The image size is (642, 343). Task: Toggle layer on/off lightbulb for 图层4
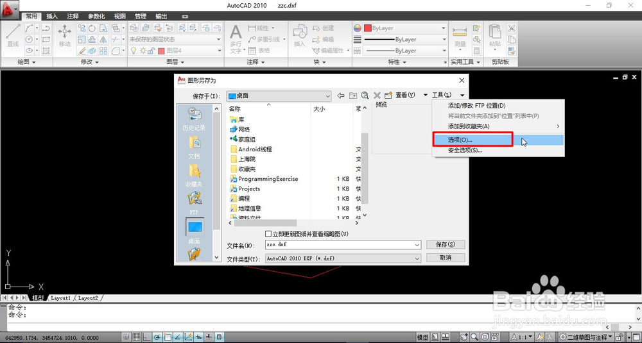click(x=134, y=51)
